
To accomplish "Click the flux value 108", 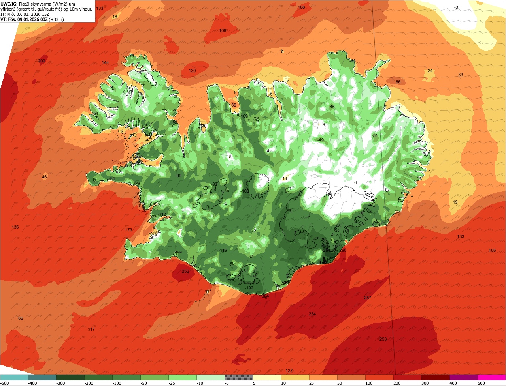I will (x=301, y=7).
